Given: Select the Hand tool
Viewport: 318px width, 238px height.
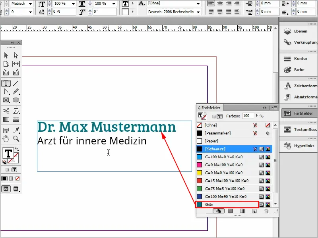Looking at the screenshot, I should point(6,139).
